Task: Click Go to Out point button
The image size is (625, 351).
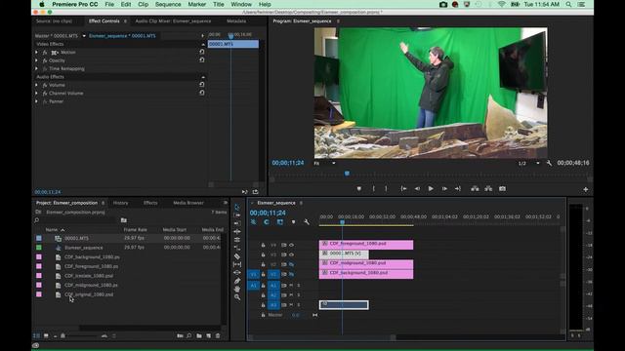Action: 458,188
